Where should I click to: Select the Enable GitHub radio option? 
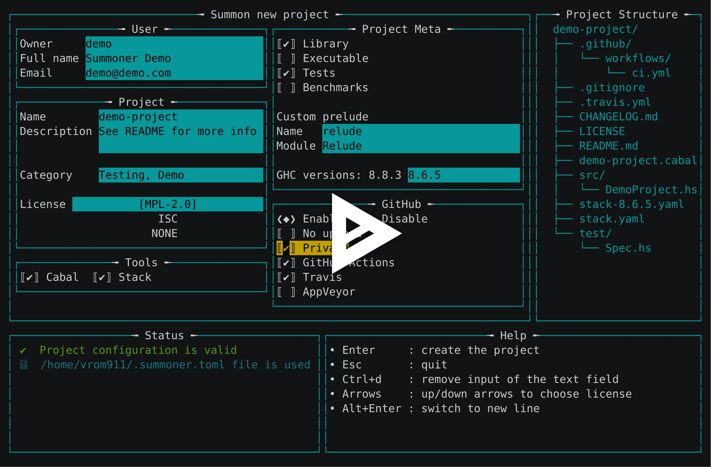coord(286,219)
